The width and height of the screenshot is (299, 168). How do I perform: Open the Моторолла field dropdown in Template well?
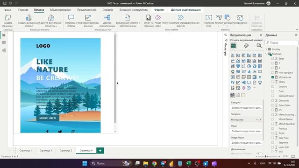[x=257, y=119]
